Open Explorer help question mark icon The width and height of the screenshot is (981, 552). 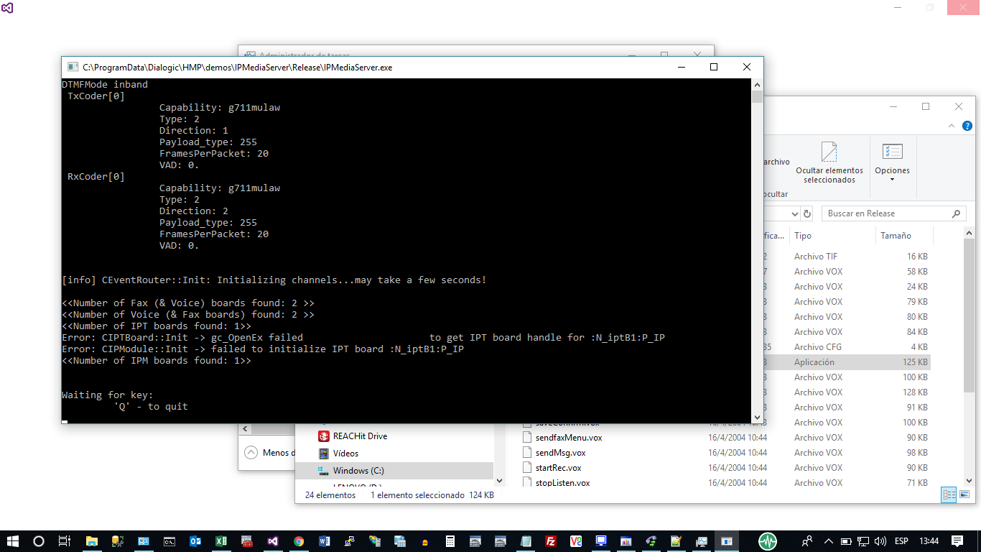(x=967, y=126)
